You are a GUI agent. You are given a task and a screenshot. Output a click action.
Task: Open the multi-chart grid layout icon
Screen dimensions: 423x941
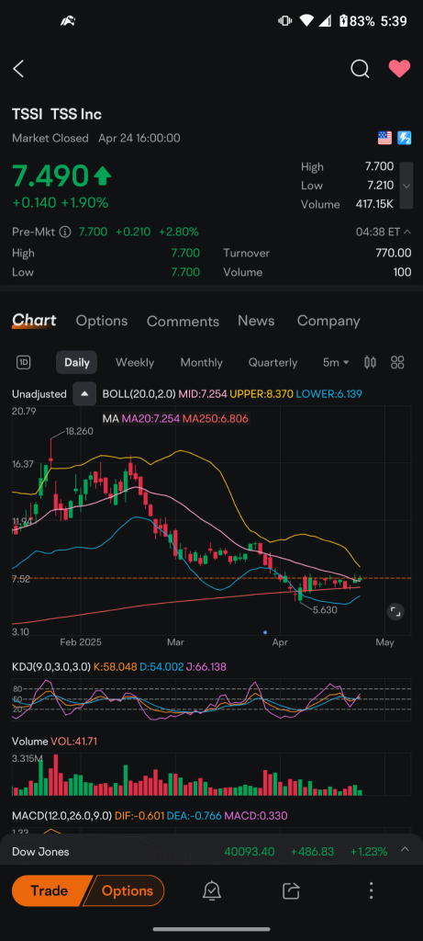coord(398,362)
